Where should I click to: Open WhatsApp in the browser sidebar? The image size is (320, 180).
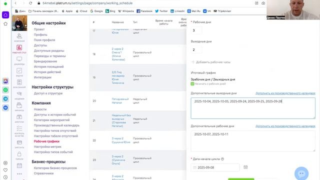pyautogui.click(x=5, y=90)
